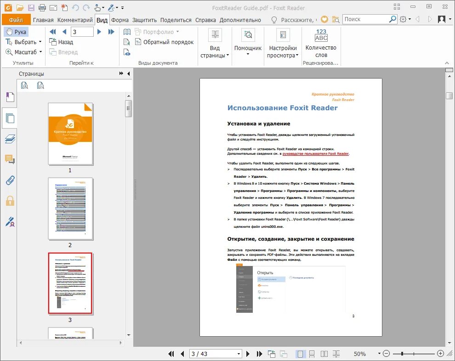Click the heart favorites icon

point(324,19)
